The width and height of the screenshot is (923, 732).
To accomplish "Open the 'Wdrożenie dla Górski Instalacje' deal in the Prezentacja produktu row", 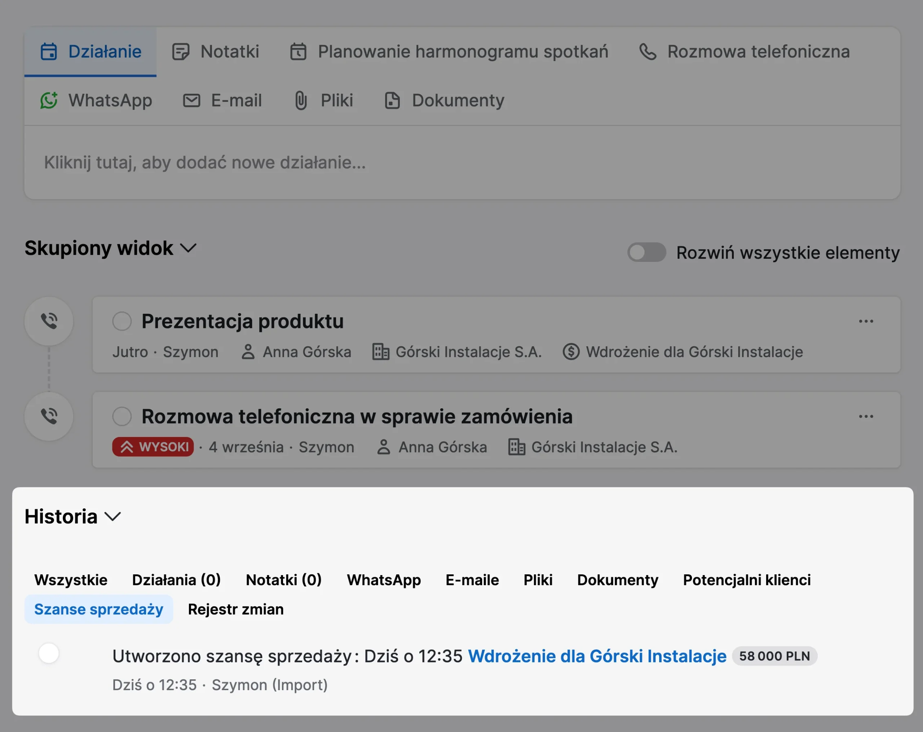I will [x=694, y=352].
